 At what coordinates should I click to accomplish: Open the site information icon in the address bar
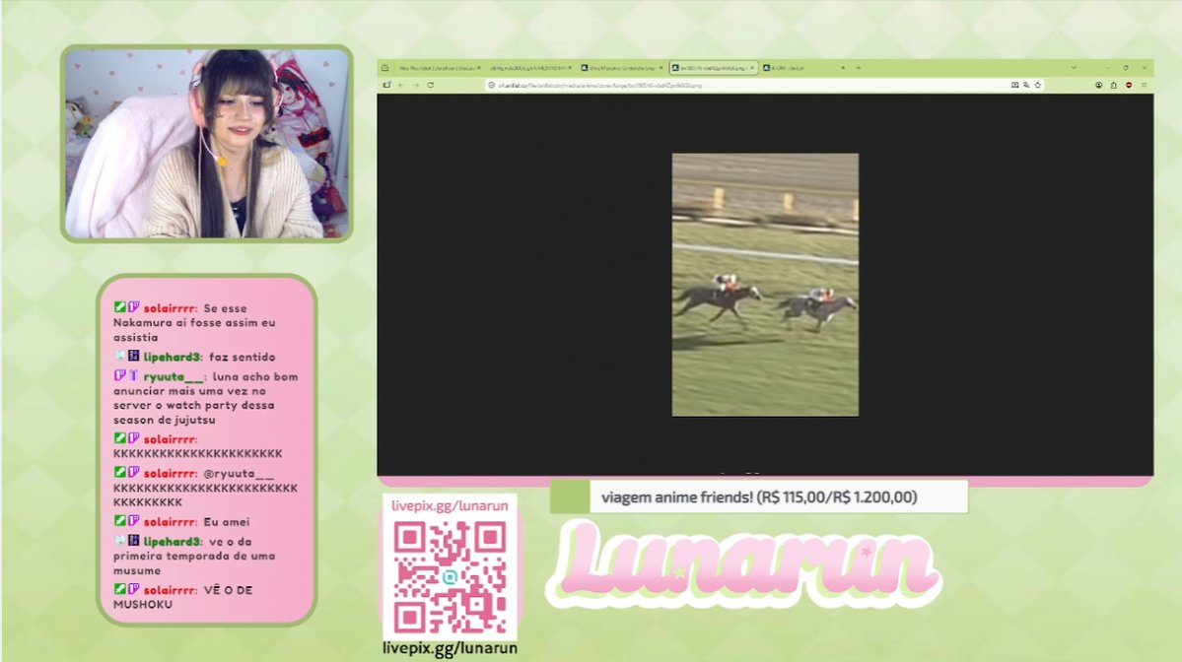tap(492, 85)
